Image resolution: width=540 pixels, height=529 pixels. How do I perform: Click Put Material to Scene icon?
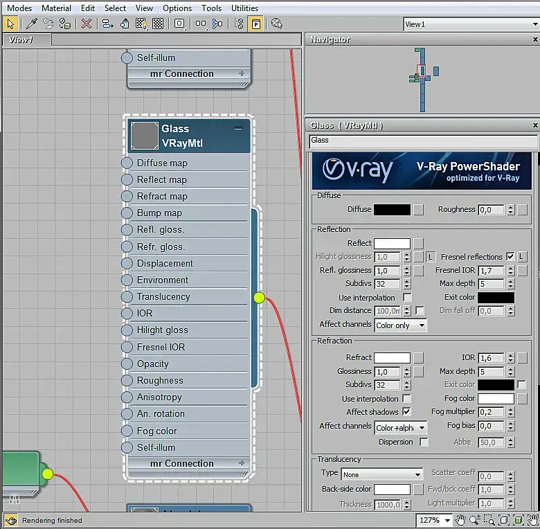[48, 24]
